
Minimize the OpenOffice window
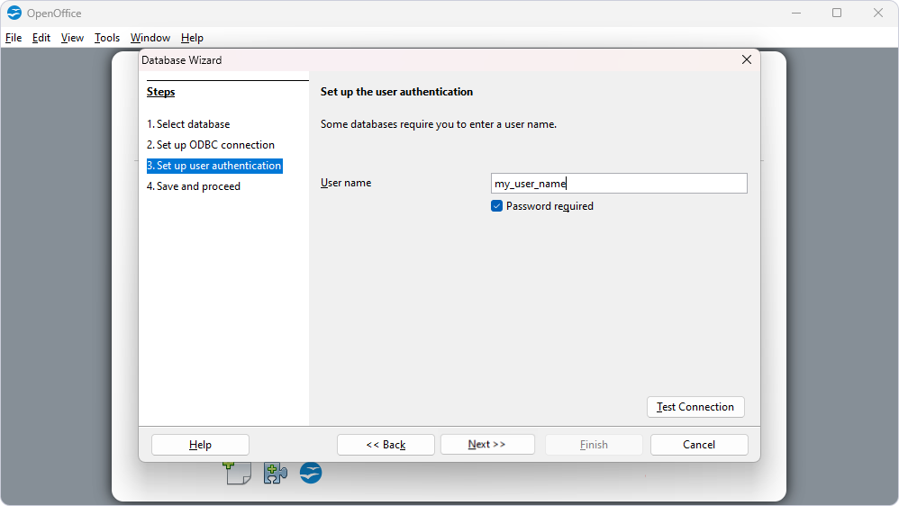796,13
